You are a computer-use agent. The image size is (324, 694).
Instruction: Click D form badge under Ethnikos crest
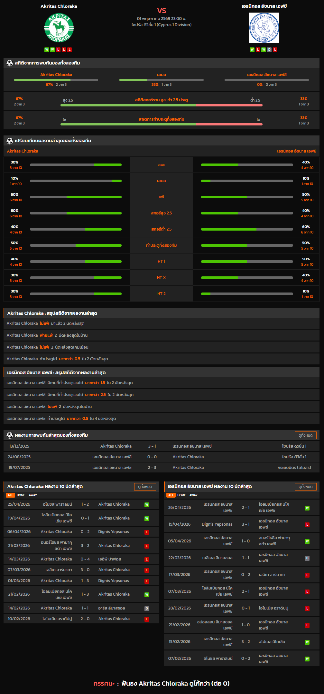point(269,50)
